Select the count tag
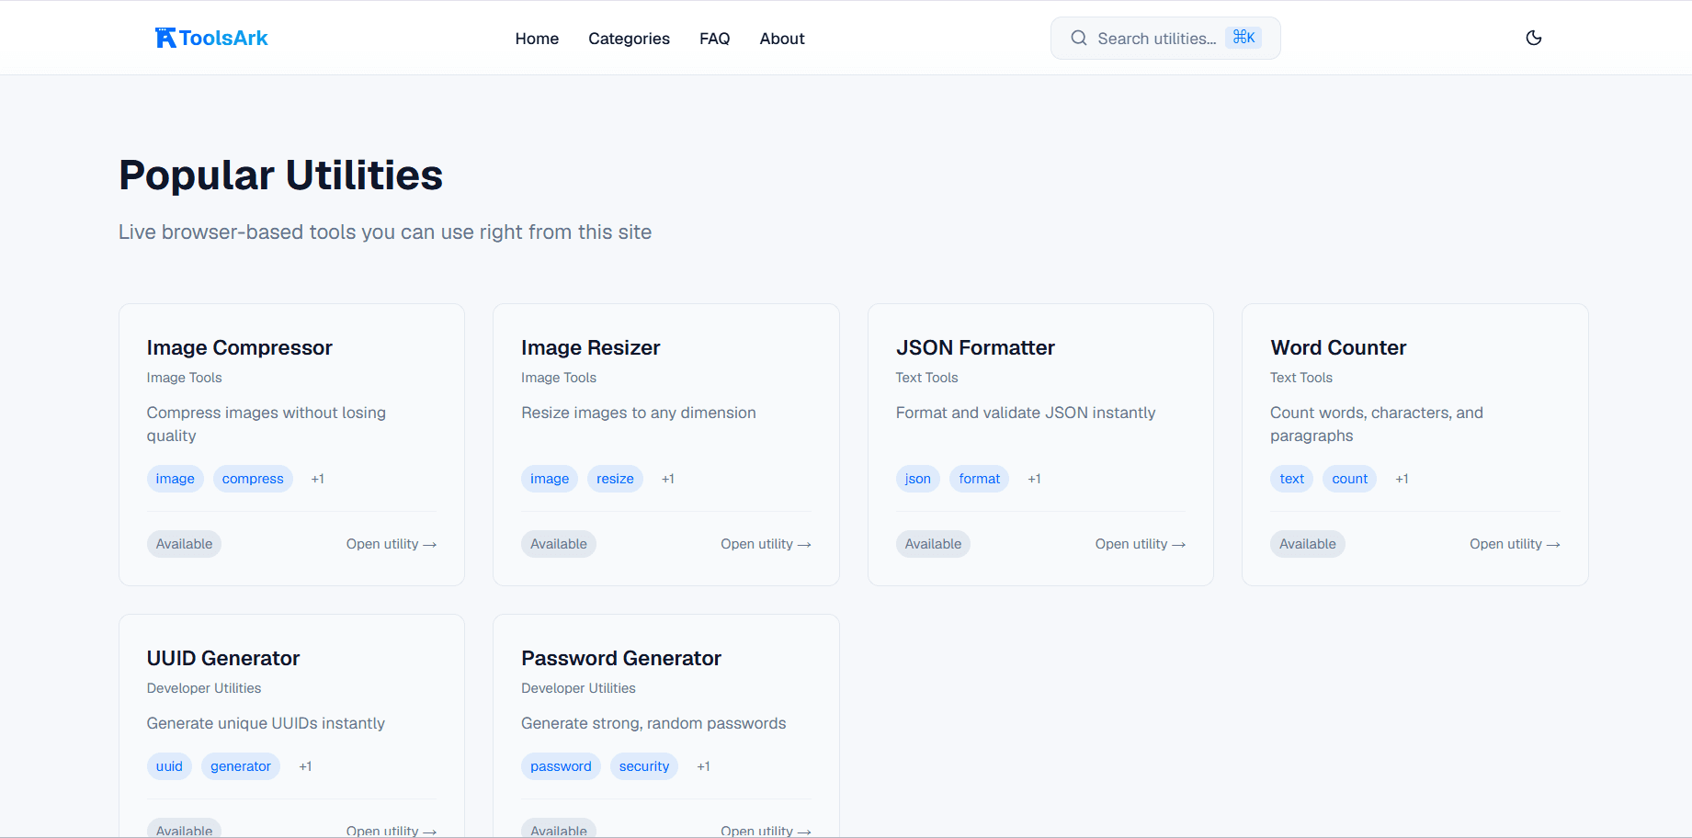The image size is (1692, 838). 1349,479
